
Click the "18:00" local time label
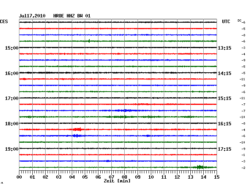(12, 124)
